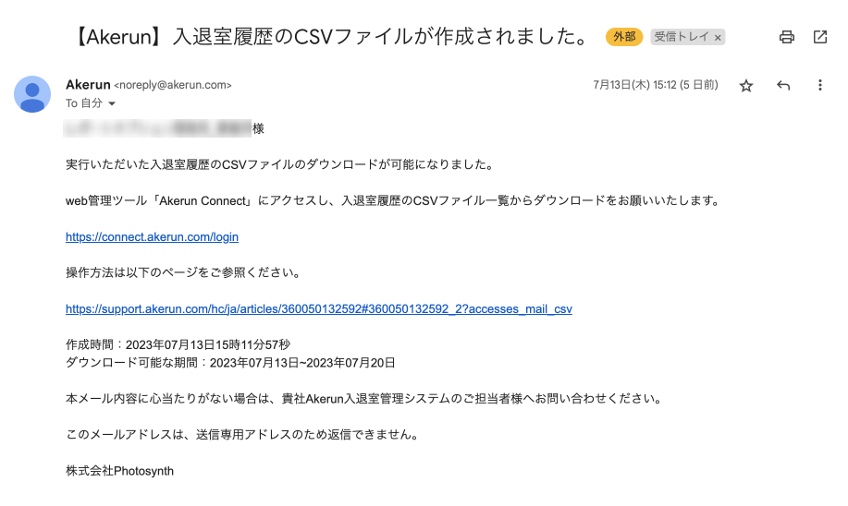Click the ダウンロード可能な期間 date range line
Image resolution: width=848 pixels, height=506 pixels.
coord(230,363)
